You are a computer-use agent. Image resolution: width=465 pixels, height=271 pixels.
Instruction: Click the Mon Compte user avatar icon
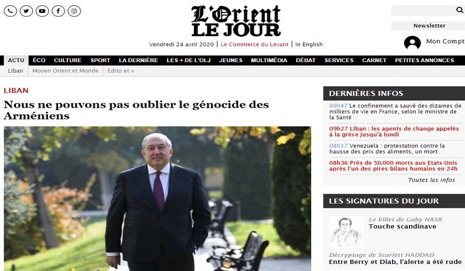412,42
